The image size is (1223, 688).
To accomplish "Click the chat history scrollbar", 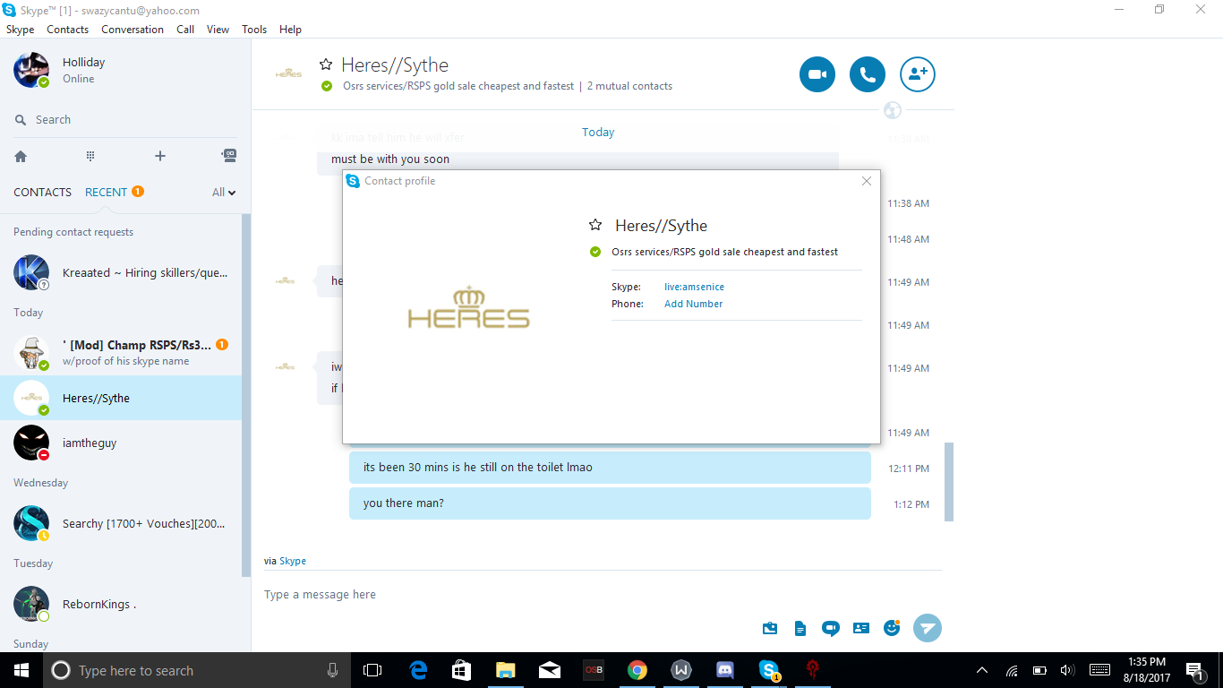I will [x=948, y=481].
